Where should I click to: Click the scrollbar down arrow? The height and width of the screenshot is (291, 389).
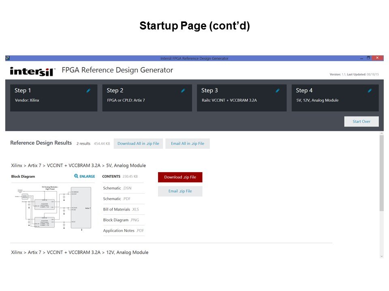pyautogui.click(x=381, y=256)
